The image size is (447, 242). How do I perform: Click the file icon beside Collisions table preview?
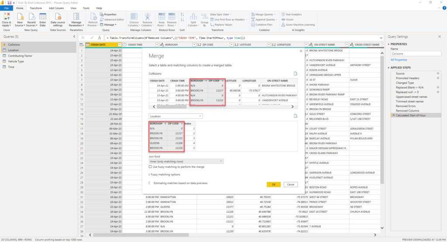pyautogui.click(x=296, y=73)
